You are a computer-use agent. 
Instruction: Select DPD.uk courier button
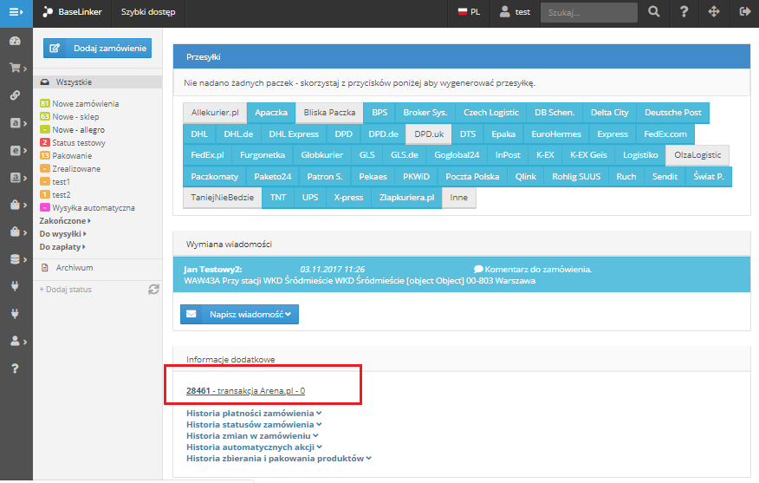(x=429, y=134)
